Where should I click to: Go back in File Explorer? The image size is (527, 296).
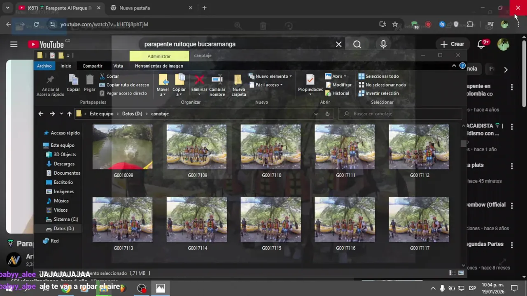coord(41,114)
